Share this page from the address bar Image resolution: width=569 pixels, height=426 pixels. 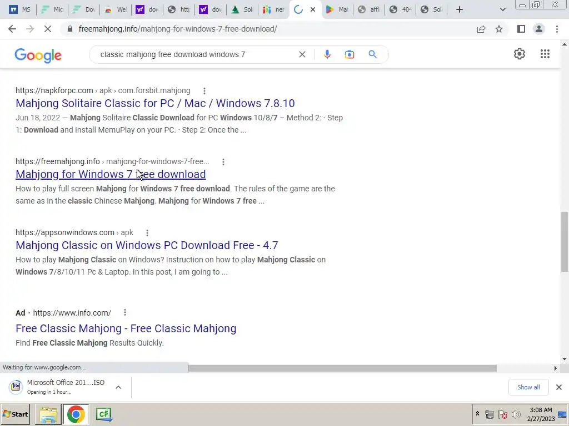[481, 29]
